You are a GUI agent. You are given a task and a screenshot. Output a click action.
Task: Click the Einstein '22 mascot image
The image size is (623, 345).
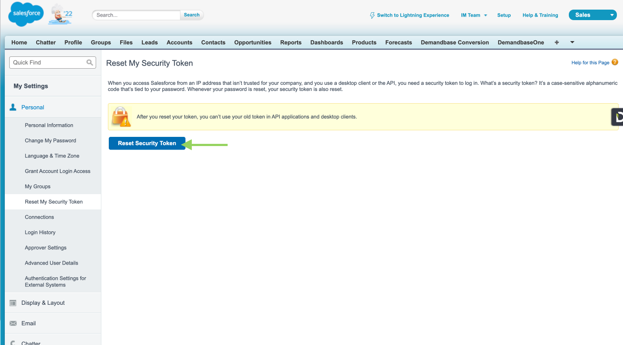(x=61, y=14)
